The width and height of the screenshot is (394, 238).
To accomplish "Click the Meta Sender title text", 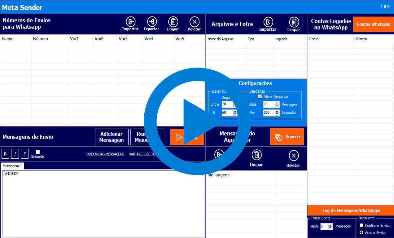I will click(22, 7).
